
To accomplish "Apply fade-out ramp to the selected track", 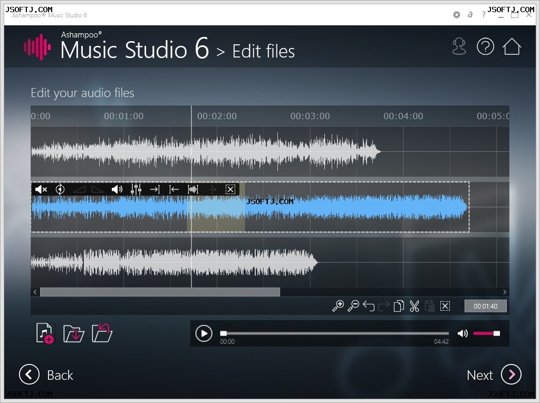I will coord(98,189).
